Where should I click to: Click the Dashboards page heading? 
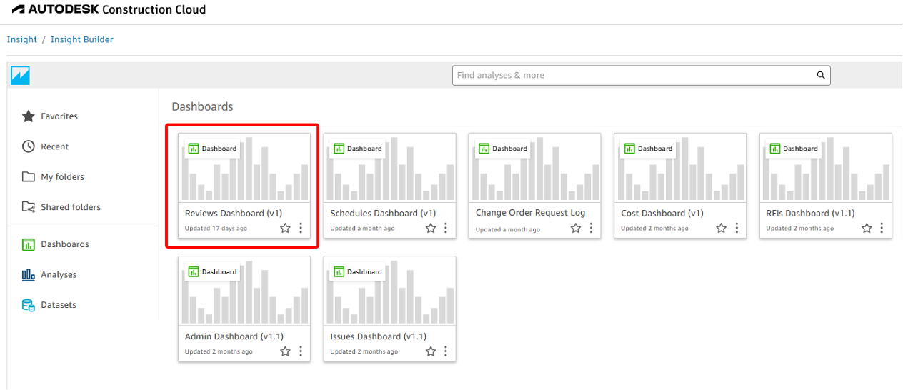(202, 106)
